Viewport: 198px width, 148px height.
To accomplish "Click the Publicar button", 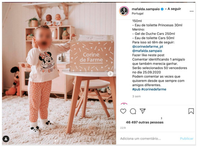I will pyautogui.click(x=186, y=139).
